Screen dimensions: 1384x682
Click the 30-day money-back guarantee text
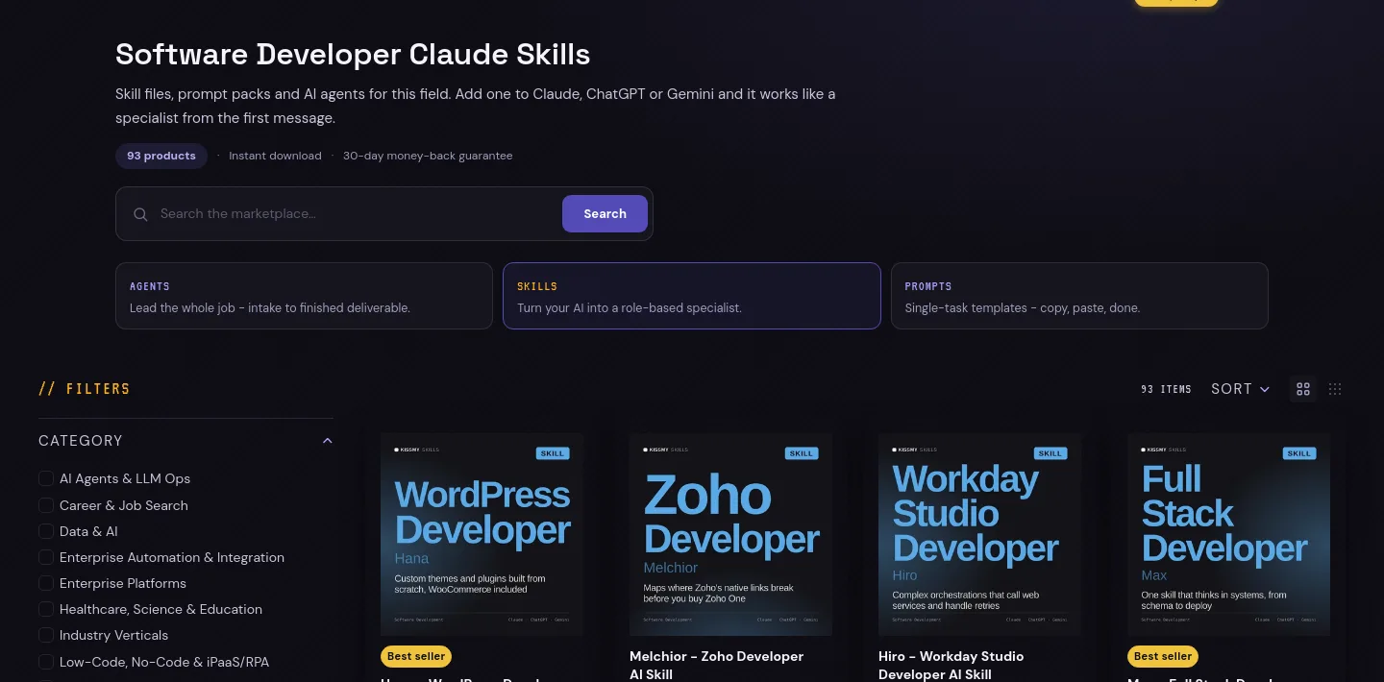pyautogui.click(x=428, y=156)
